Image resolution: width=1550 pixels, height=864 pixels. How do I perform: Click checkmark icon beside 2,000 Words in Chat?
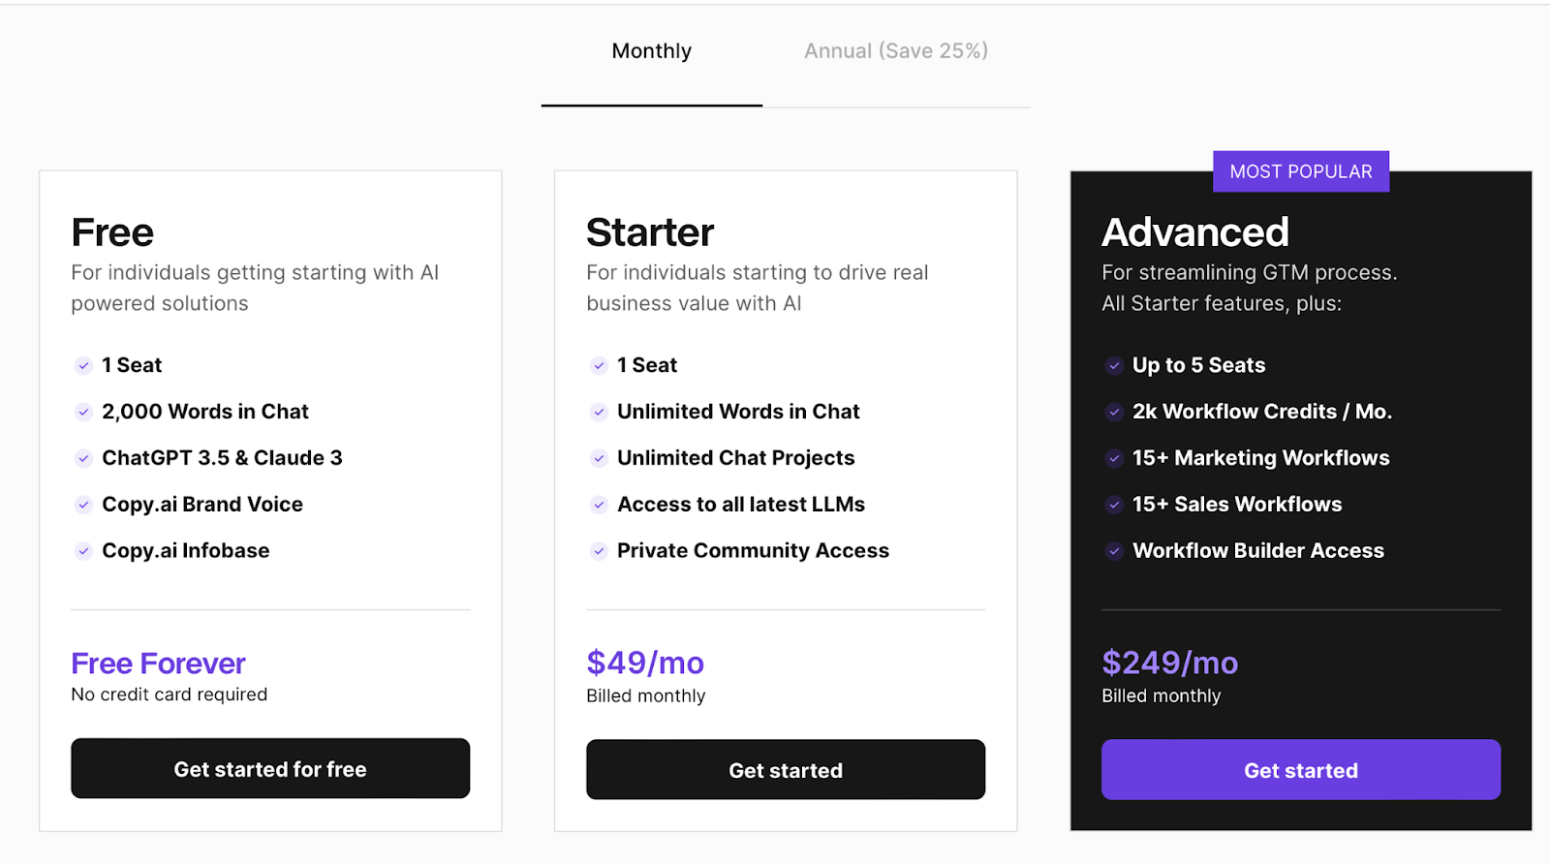(x=83, y=412)
